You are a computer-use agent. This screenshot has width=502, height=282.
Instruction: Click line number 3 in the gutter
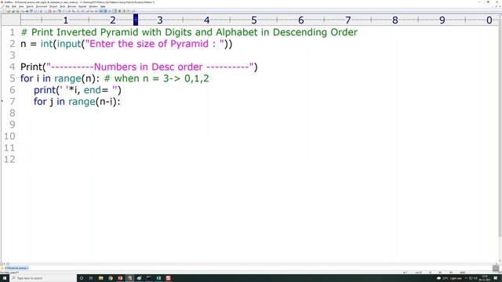13,56
